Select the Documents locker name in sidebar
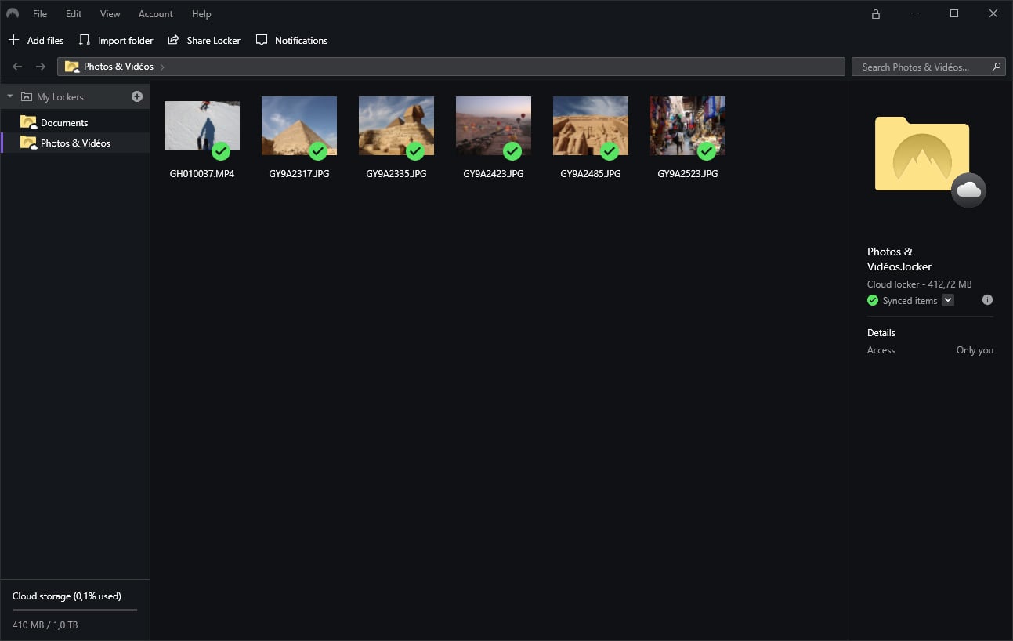1013x641 pixels. tap(64, 123)
